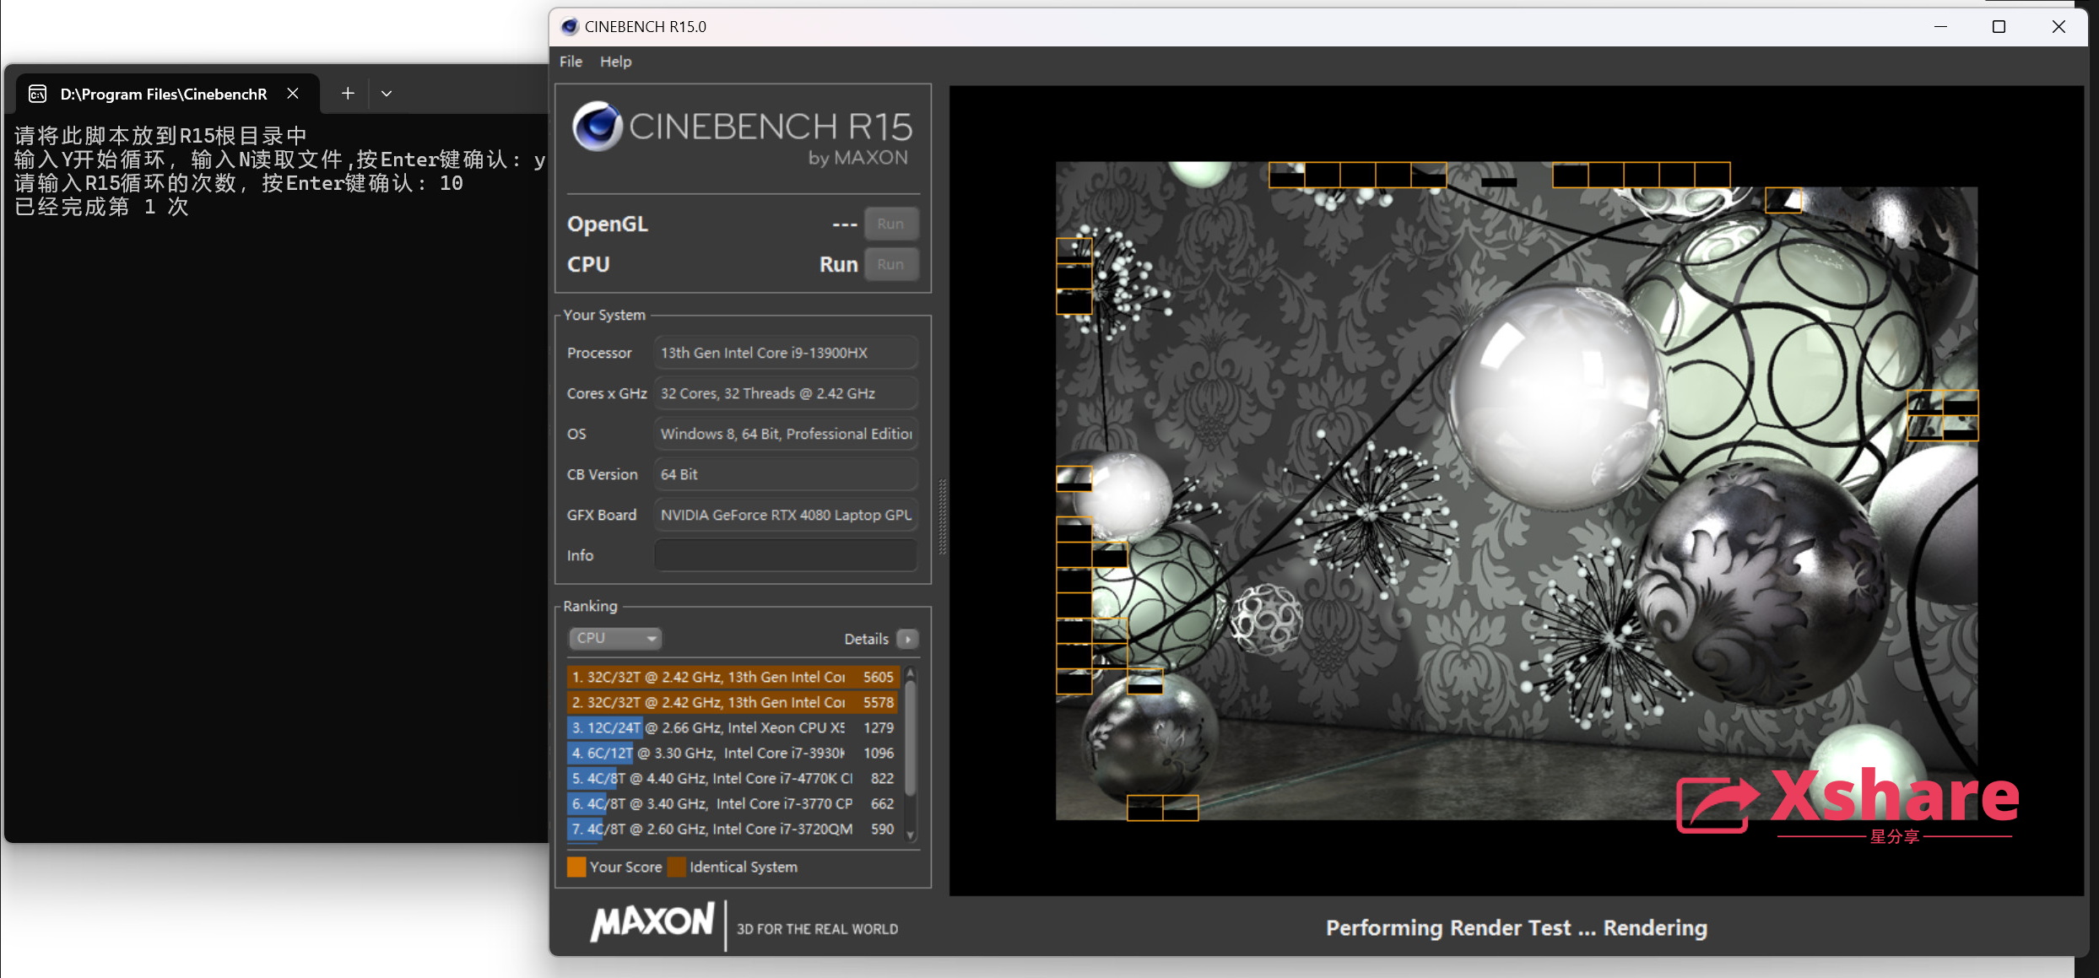Open the terminal tab dropdown chevron
2099x978 pixels.
click(x=387, y=94)
